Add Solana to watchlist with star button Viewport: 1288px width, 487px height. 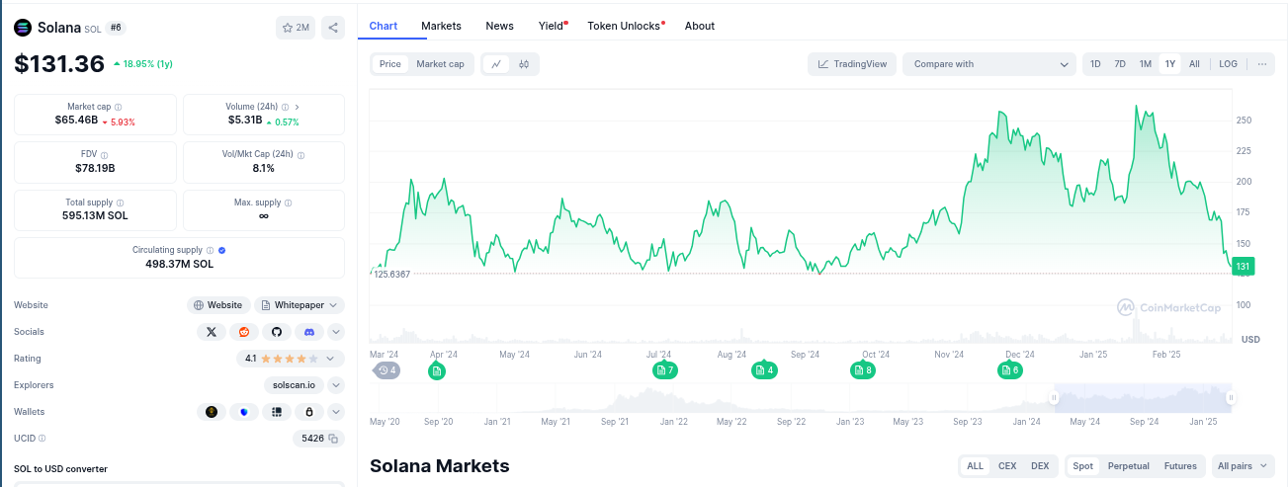point(295,28)
